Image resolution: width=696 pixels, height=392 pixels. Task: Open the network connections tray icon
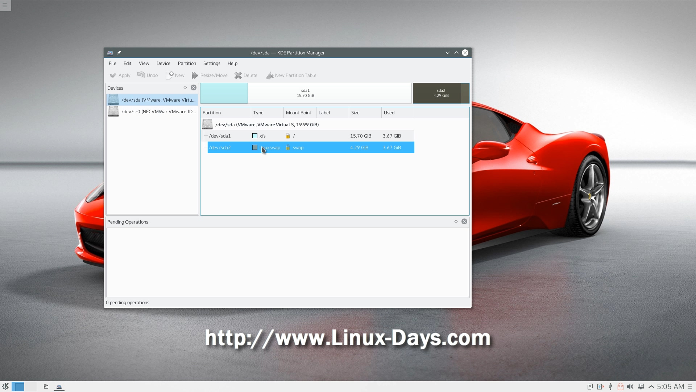click(x=641, y=387)
